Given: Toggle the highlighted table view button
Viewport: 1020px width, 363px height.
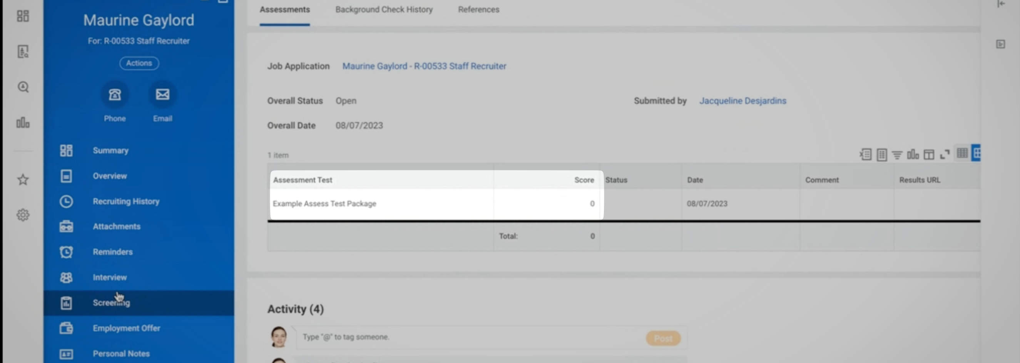Looking at the screenshot, I should [976, 153].
